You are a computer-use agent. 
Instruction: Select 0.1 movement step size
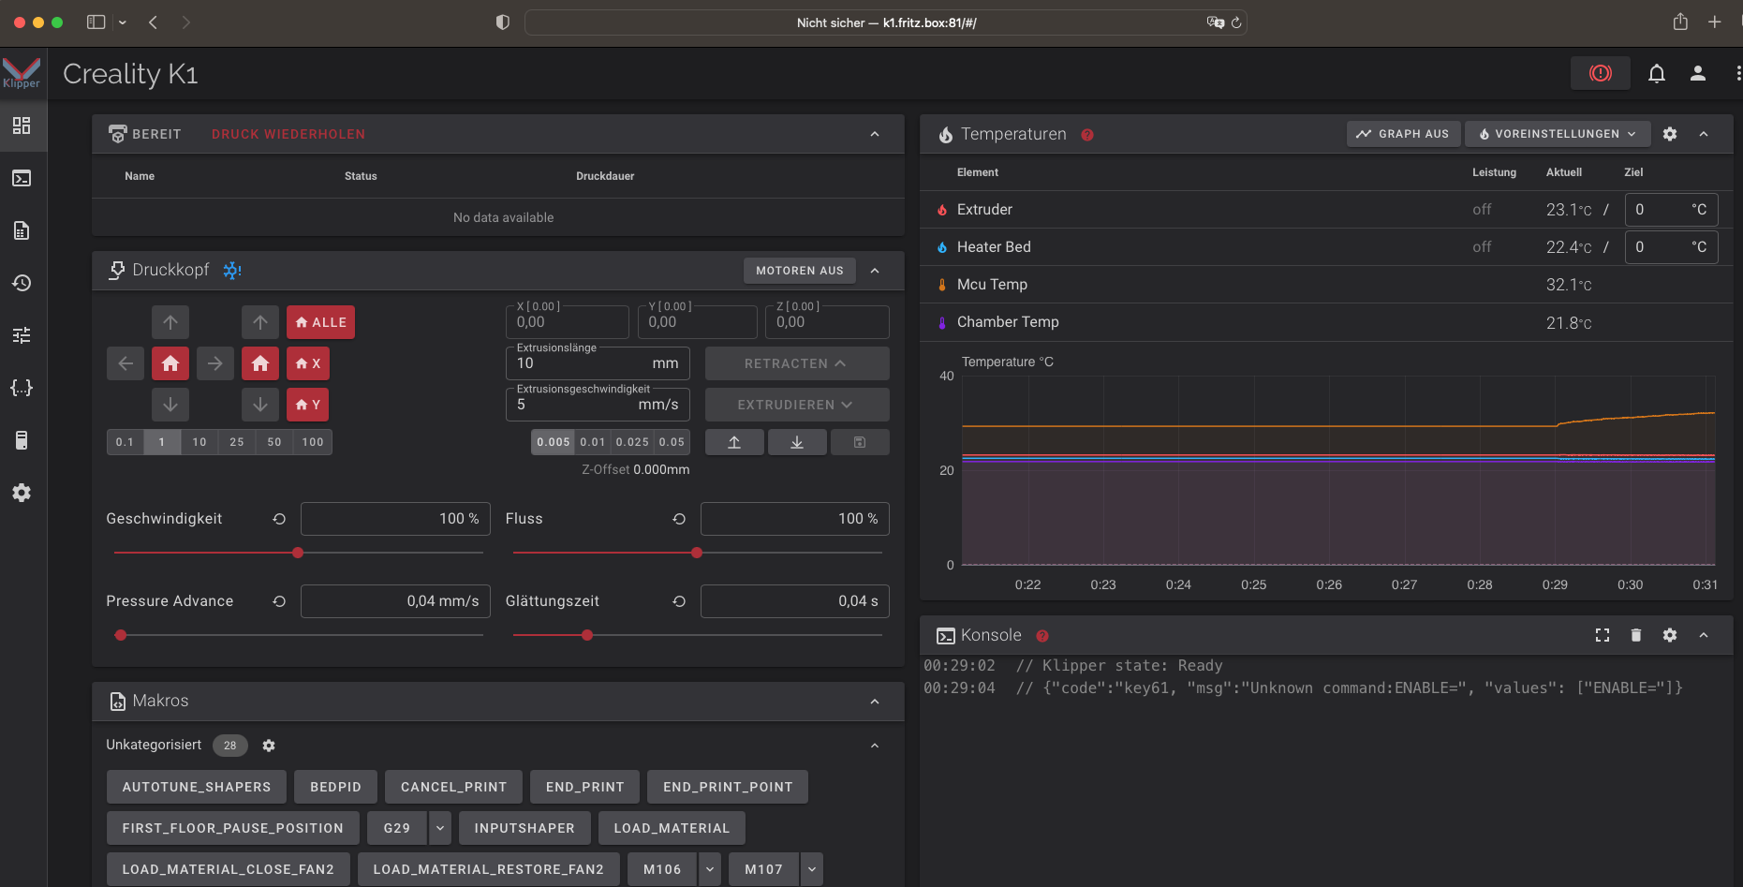pos(126,442)
